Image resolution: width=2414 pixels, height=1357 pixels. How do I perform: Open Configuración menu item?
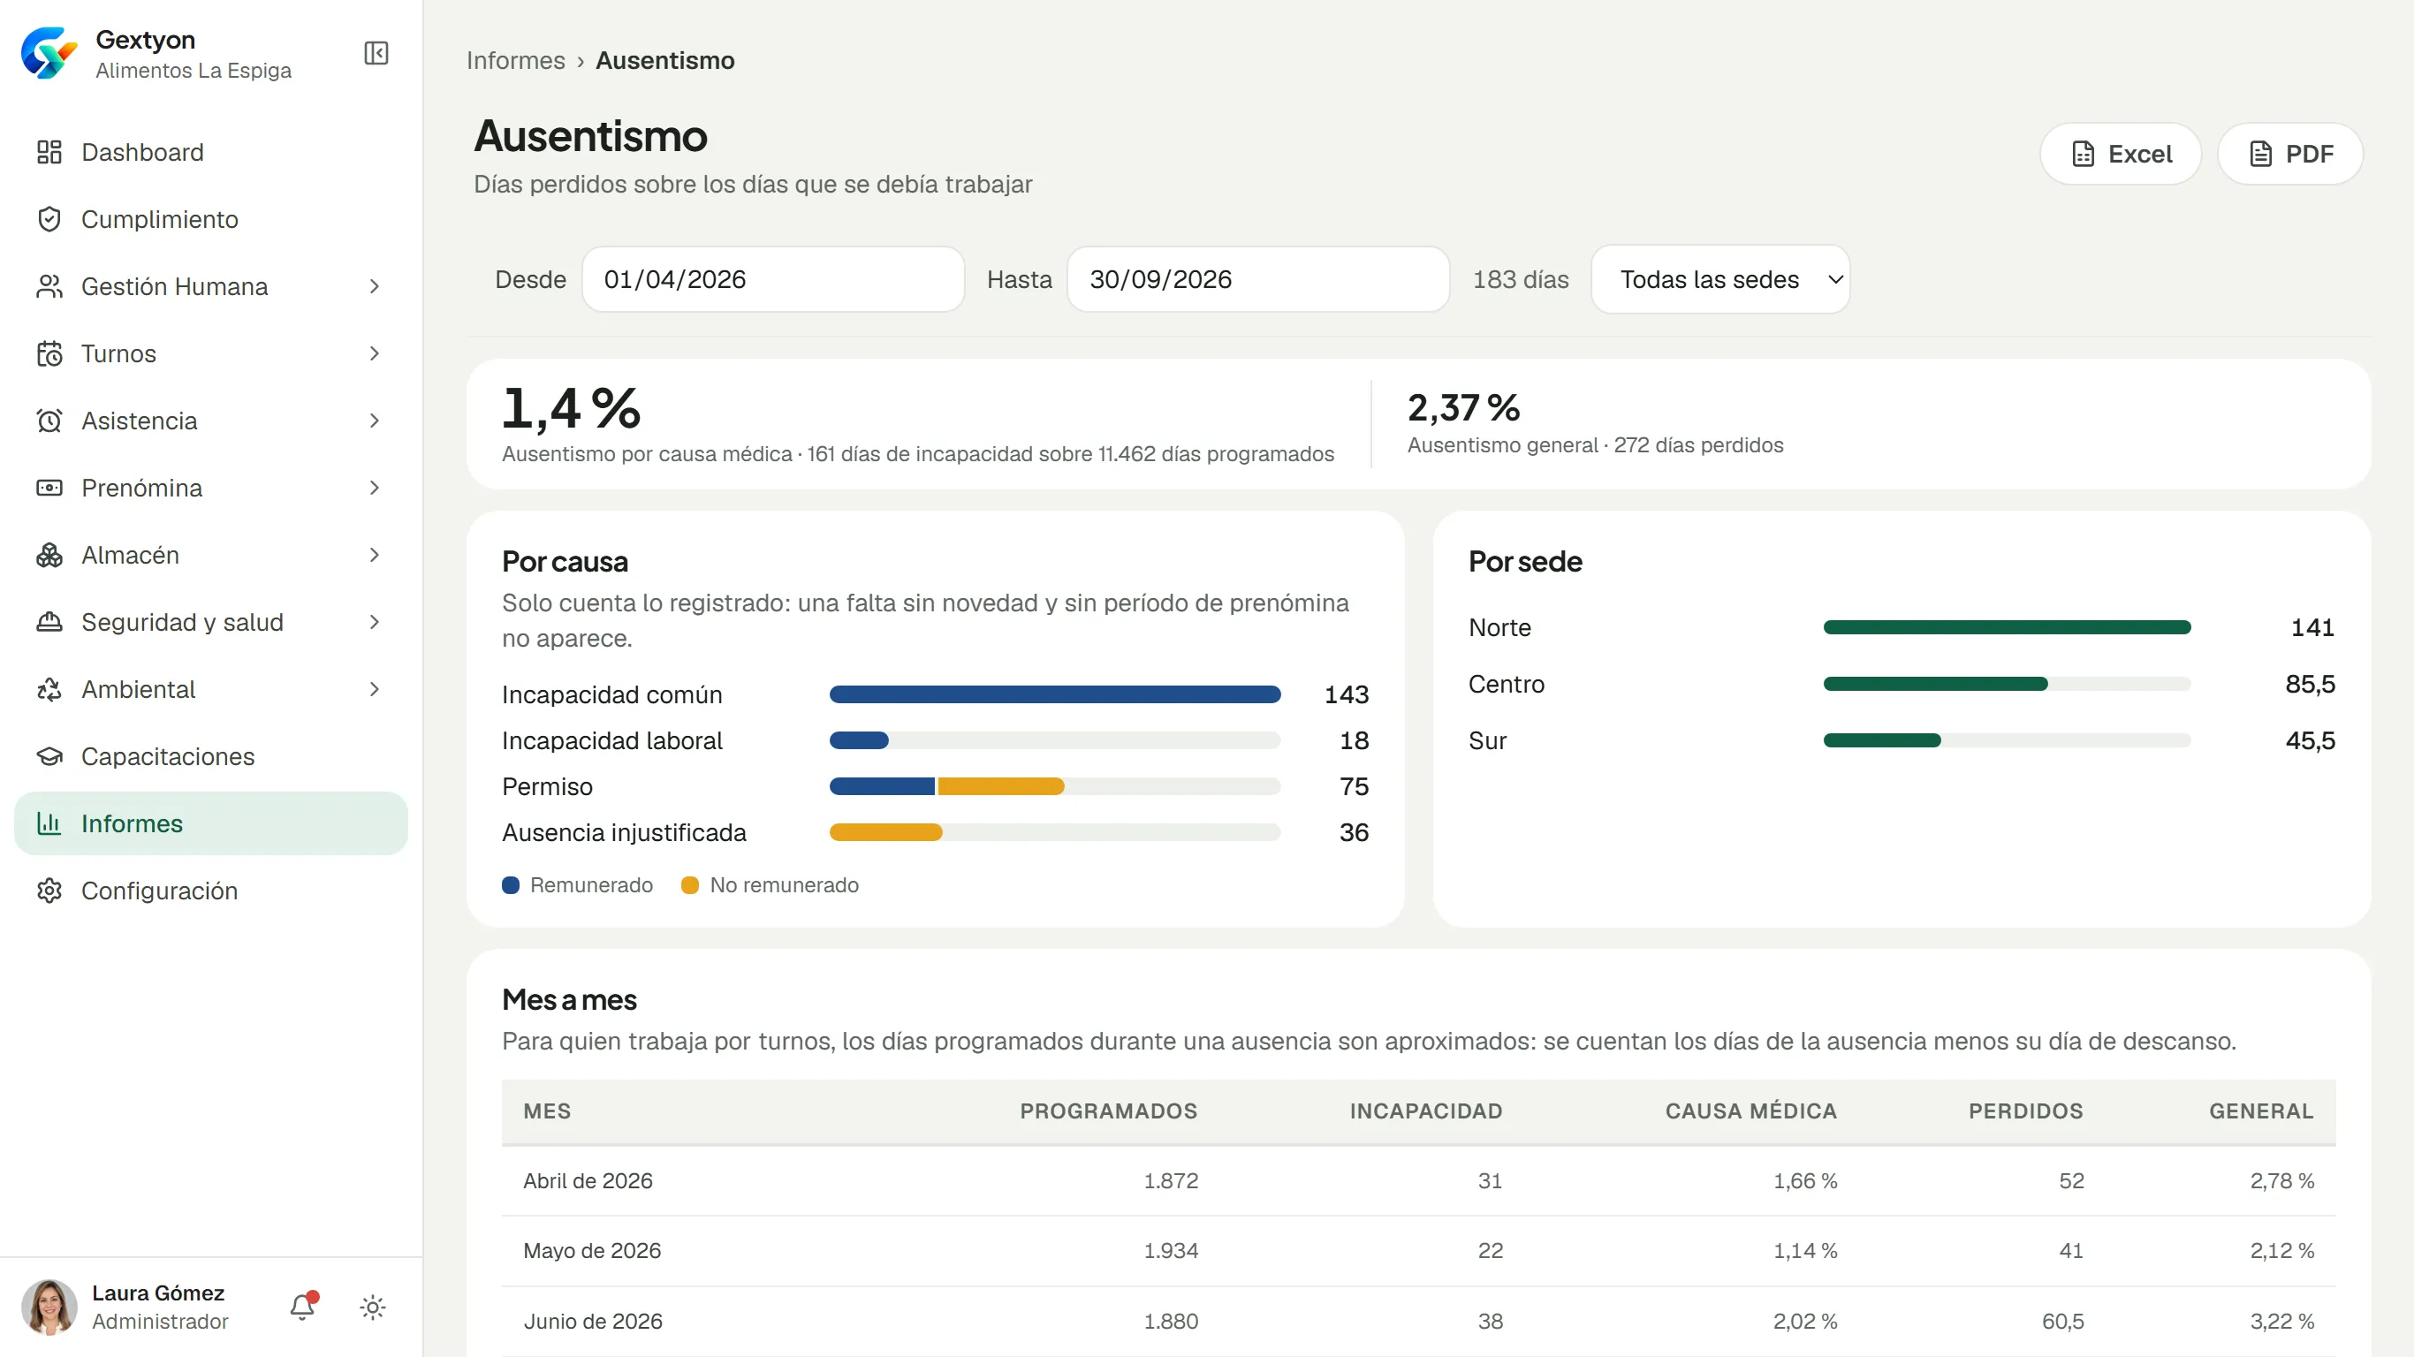pyautogui.click(x=211, y=891)
